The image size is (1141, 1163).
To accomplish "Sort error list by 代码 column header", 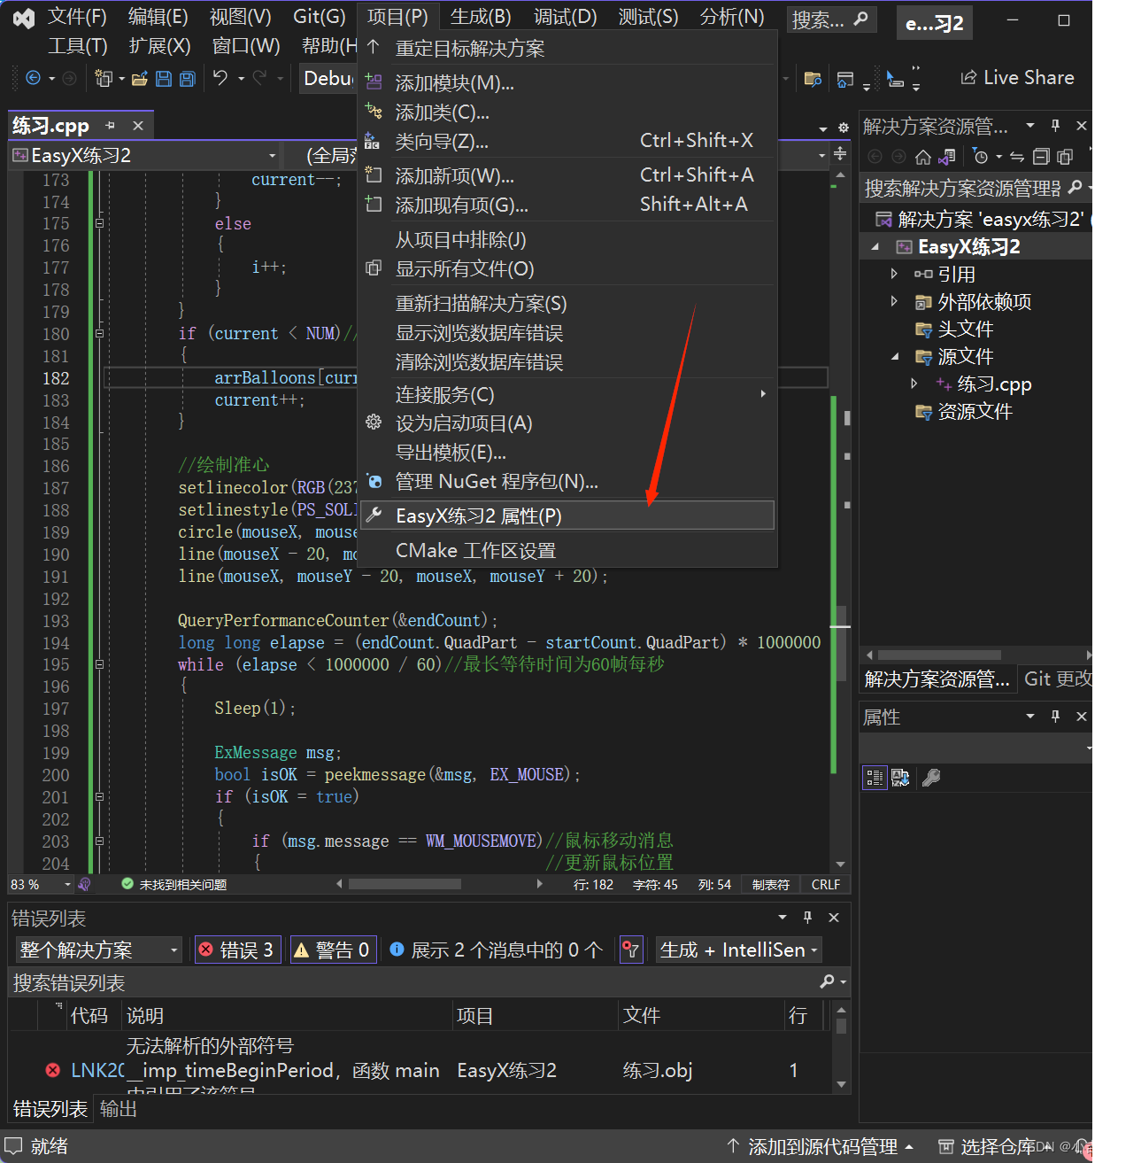I will point(89,1015).
